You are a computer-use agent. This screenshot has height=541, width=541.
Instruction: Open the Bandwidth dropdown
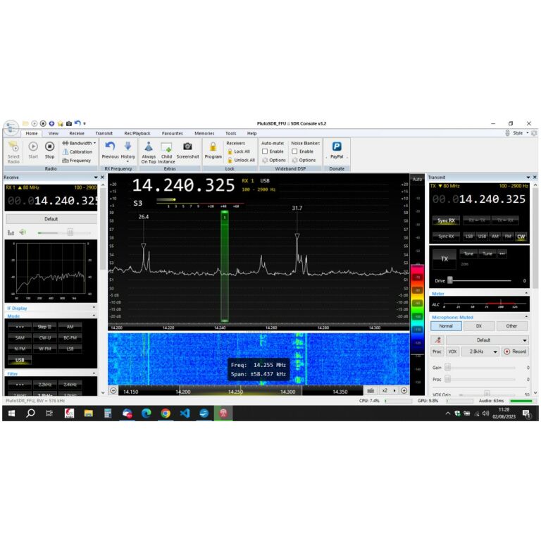coord(80,143)
